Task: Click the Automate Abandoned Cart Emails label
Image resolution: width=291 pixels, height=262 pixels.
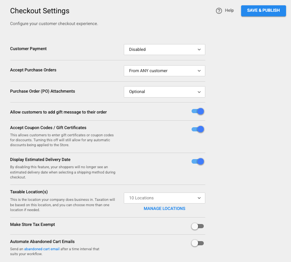Action: pos(42,241)
